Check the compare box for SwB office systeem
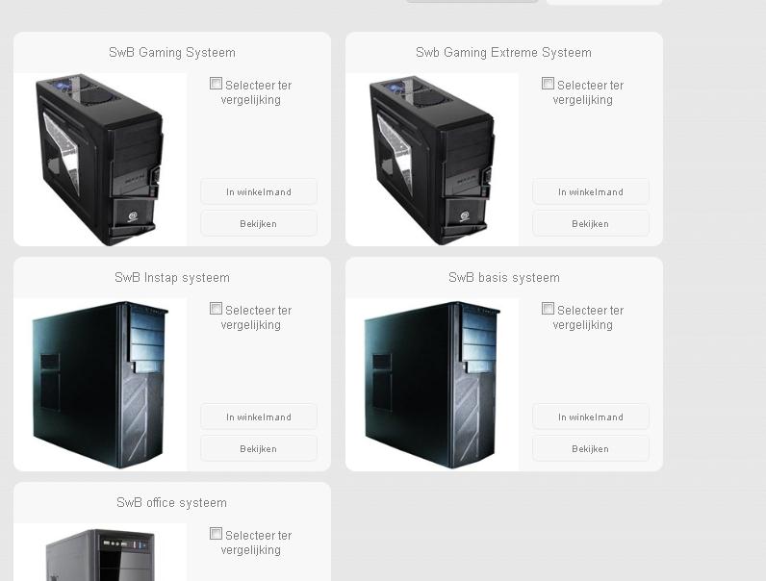This screenshot has width=766, height=581. click(216, 534)
